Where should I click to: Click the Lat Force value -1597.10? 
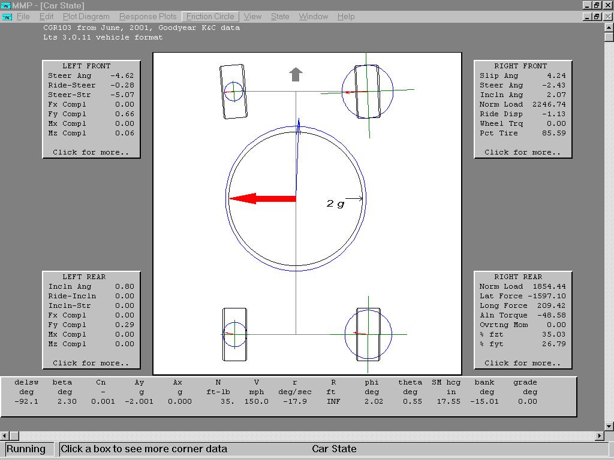[546, 296]
